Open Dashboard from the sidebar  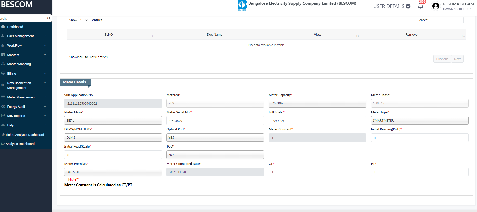(x=15, y=27)
